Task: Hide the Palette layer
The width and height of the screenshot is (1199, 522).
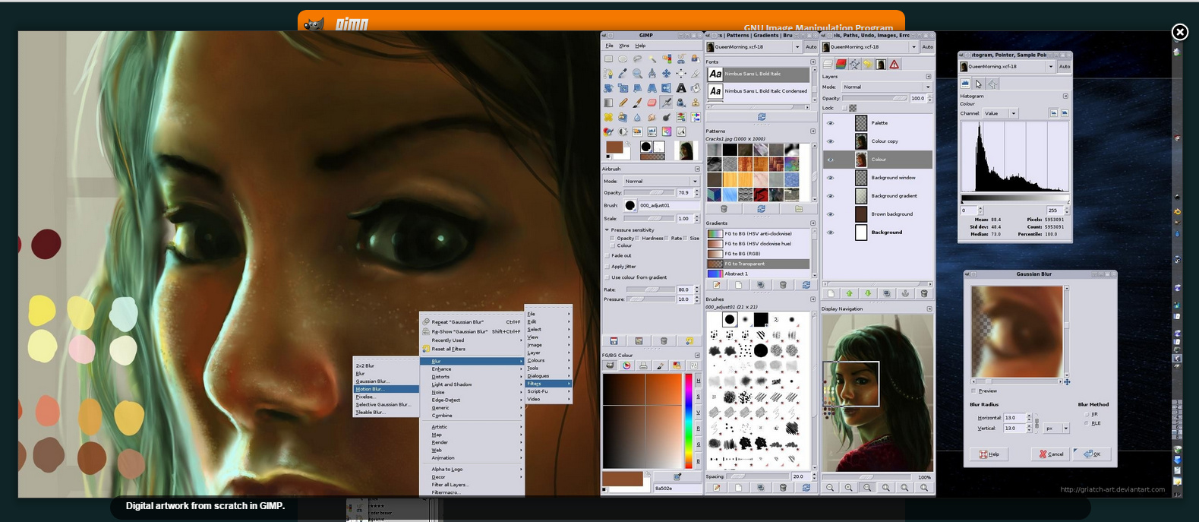Action: point(830,123)
